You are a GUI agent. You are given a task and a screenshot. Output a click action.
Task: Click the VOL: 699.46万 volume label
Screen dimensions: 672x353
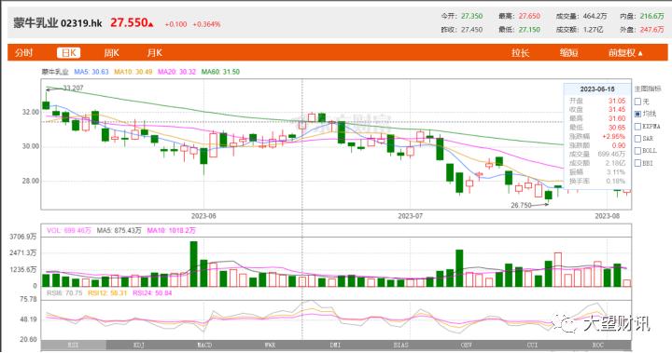68,230
